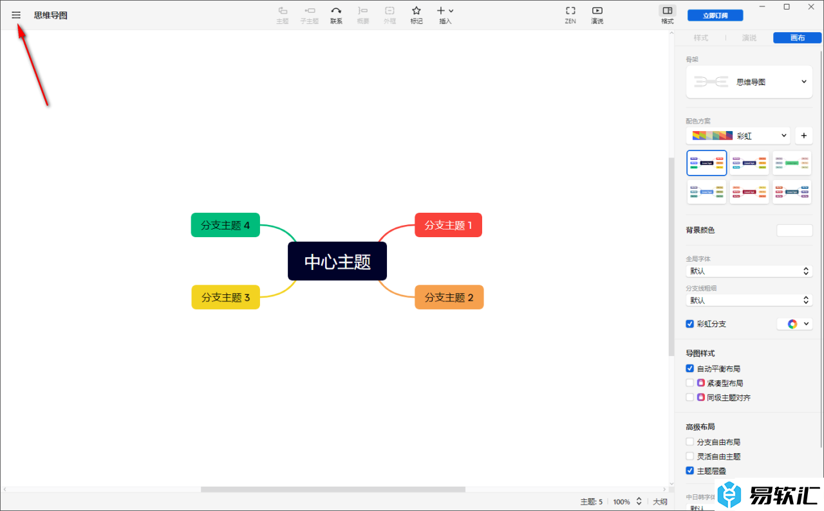Enter ZEN fullscreen mode
Viewport: 824px width, 511px height.
(570, 15)
